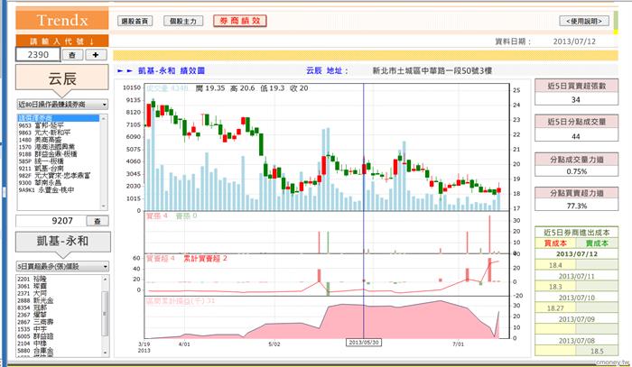This screenshot has width=632, height=367.
Task: Click the 18.4 buy cost cell
Action: click(555, 265)
